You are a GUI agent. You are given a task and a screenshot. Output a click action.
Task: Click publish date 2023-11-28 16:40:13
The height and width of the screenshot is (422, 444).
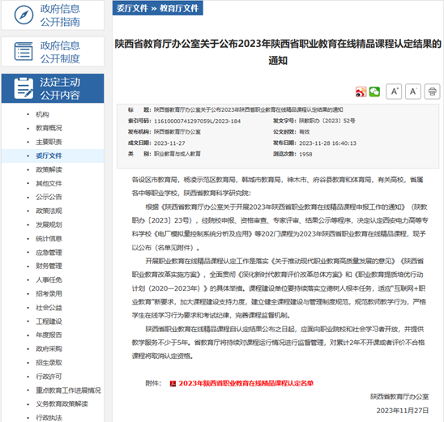click(327, 143)
